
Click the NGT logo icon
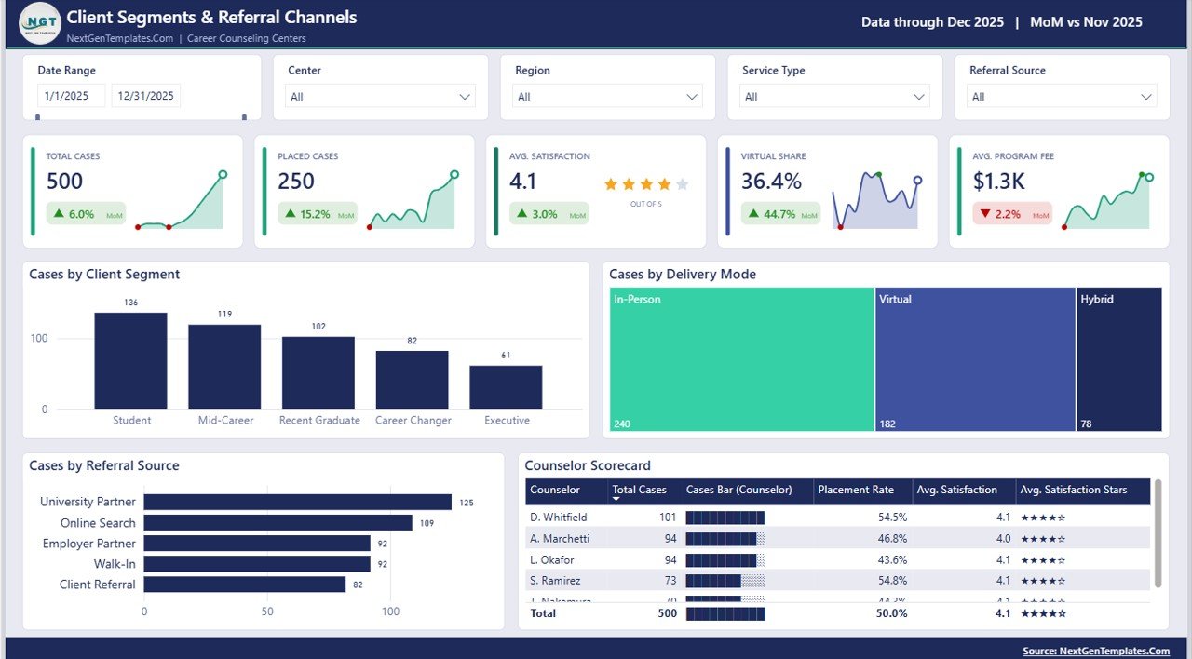click(40, 23)
